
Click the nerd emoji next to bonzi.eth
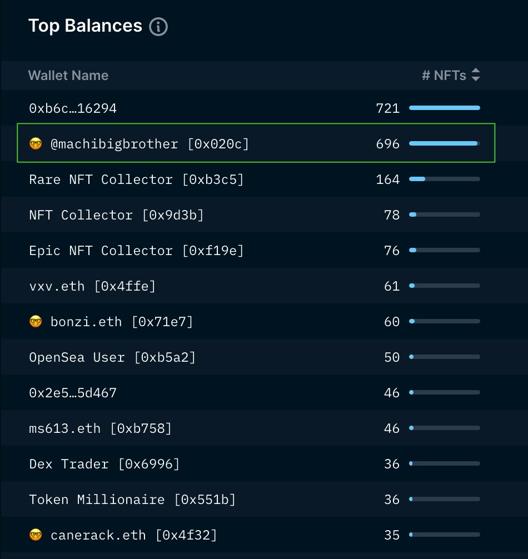(36, 322)
